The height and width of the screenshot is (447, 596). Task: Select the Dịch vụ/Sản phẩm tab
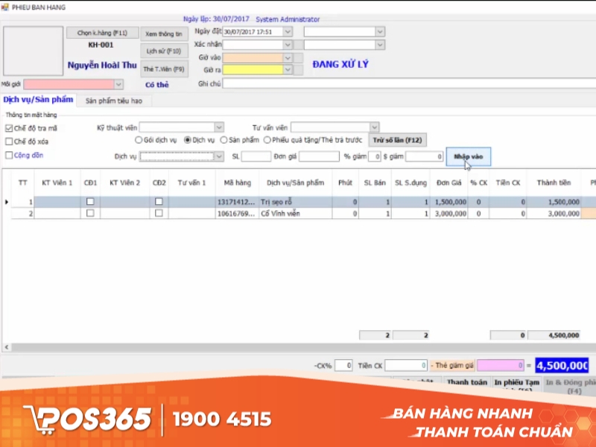pyautogui.click(x=39, y=100)
